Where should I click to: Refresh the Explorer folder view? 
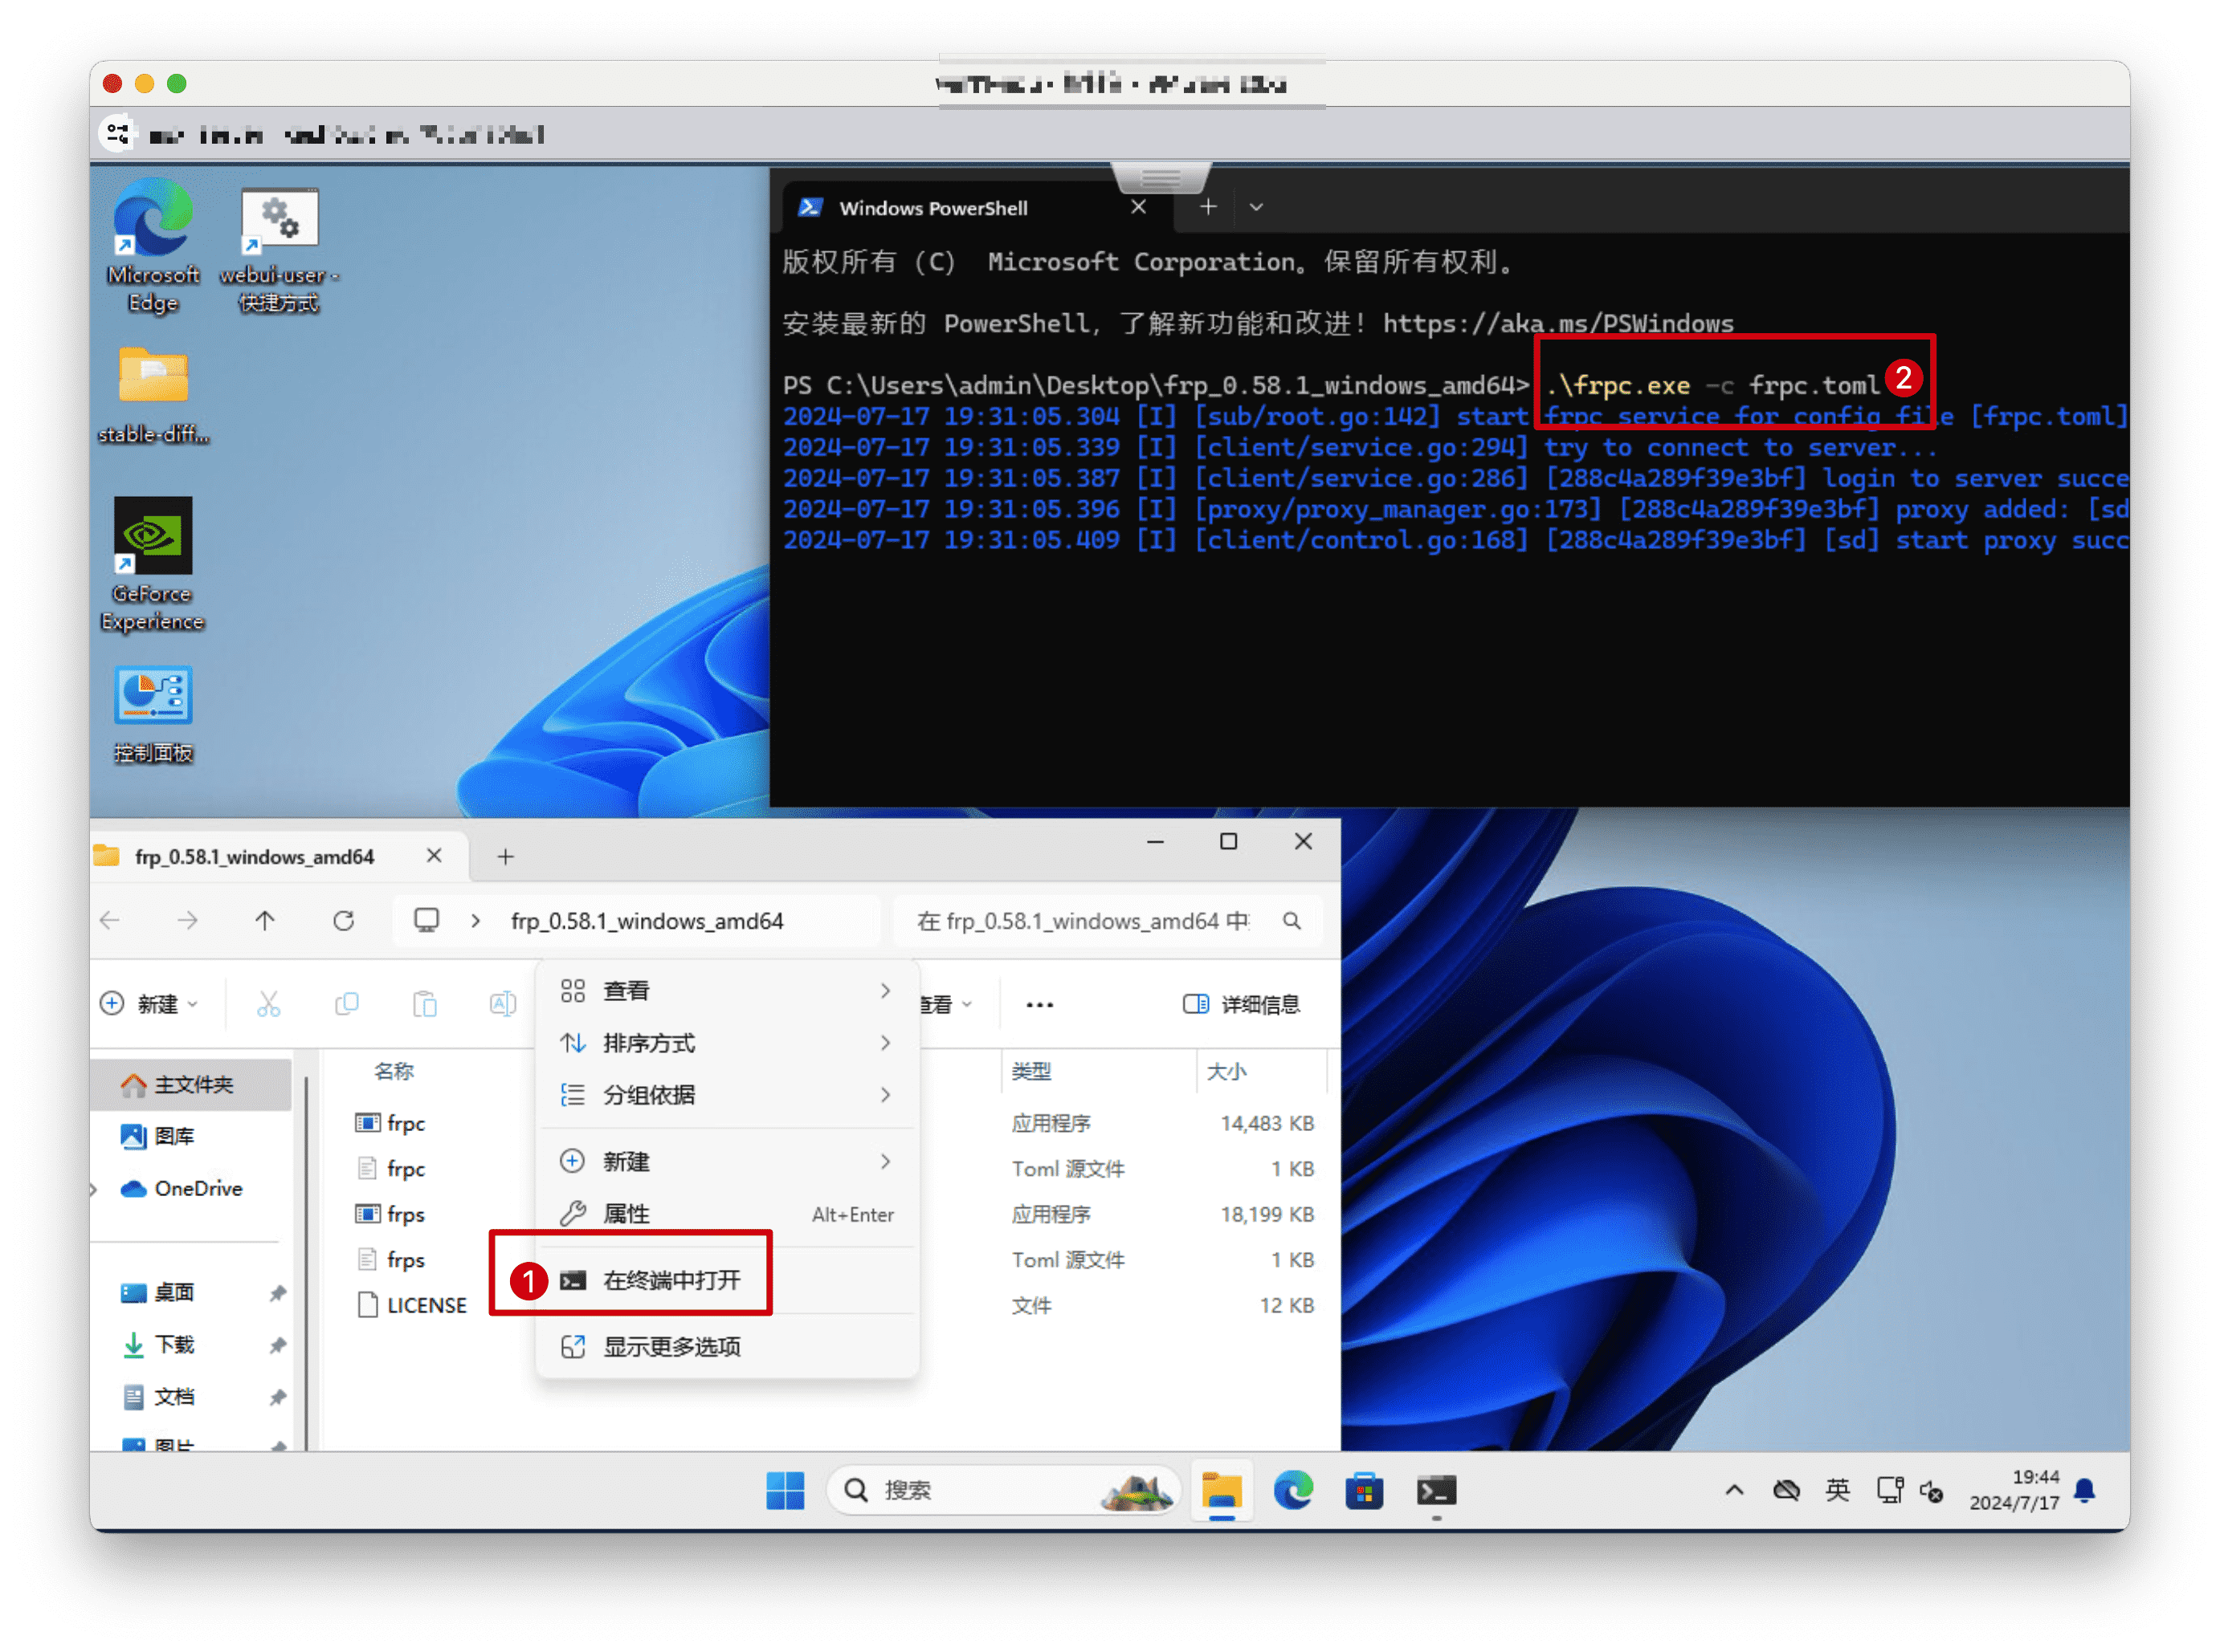(343, 919)
